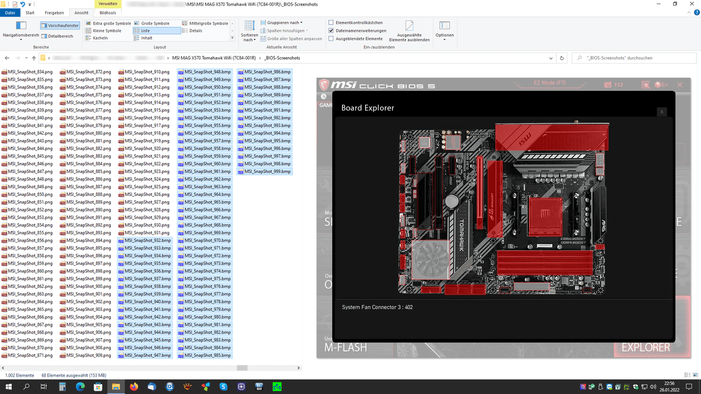The height and width of the screenshot is (394, 701).
Task: Select file MSI_SnapShot_932.bmp
Action: [x=145, y=241]
